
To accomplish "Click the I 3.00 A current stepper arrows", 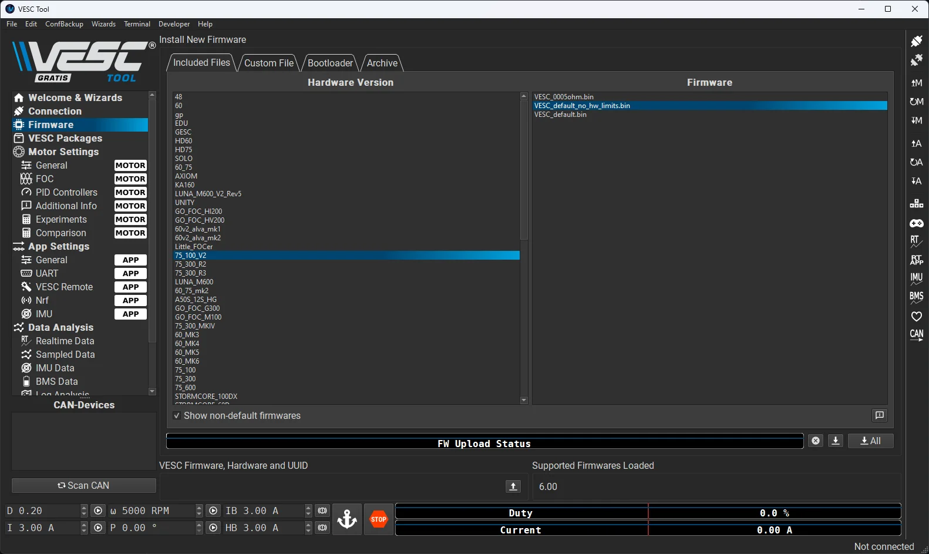I will point(83,528).
